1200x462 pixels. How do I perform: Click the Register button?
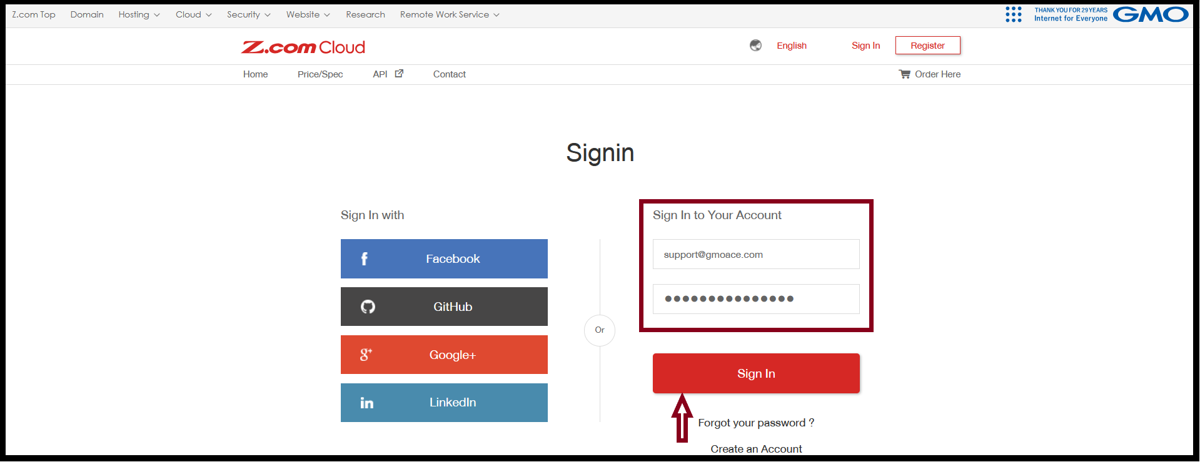pyautogui.click(x=927, y=46)
